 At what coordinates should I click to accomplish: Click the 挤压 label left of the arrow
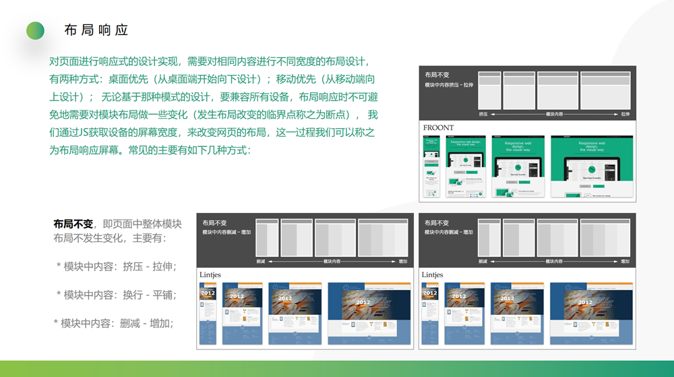pos(483,114)
